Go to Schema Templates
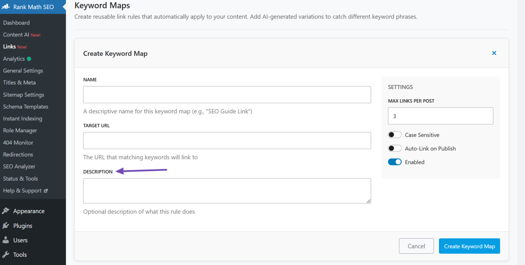The image size is (525, 265). point(25,106)
